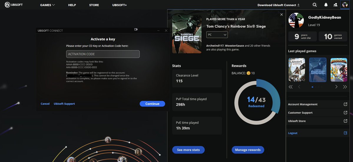Select Assassin's Creed Black Flag thumbnail

tap(297, 70)
